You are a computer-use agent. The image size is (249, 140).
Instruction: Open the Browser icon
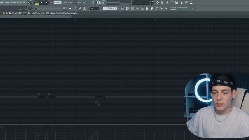142,9
